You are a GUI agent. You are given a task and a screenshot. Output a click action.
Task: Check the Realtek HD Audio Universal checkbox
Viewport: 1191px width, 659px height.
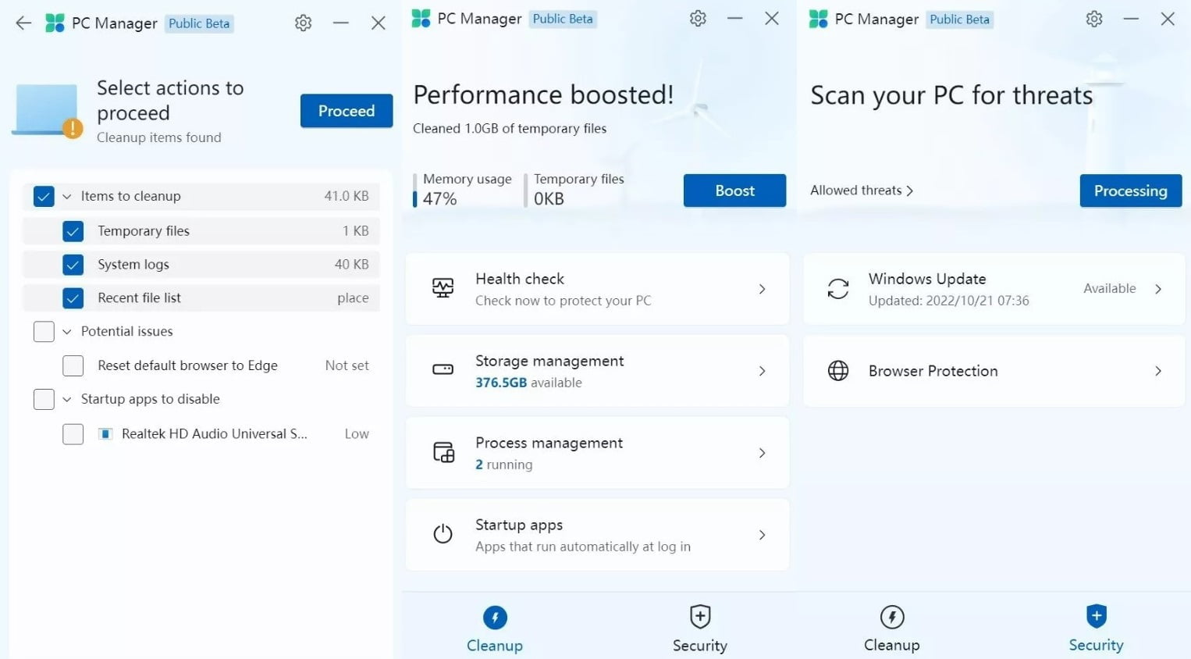[73, 434]
